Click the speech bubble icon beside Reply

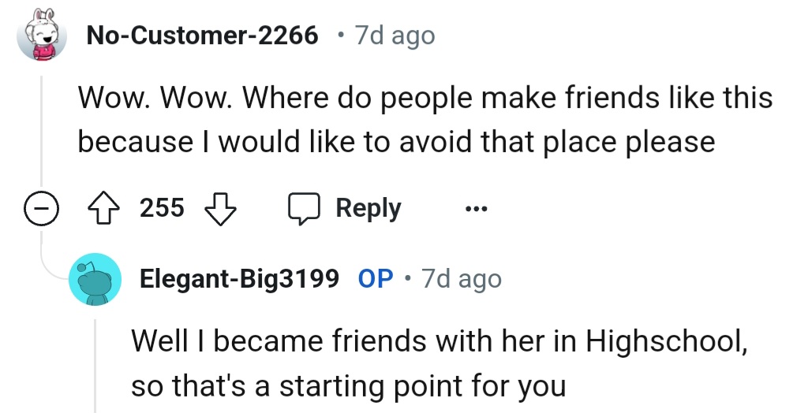[x=304, y=209]
